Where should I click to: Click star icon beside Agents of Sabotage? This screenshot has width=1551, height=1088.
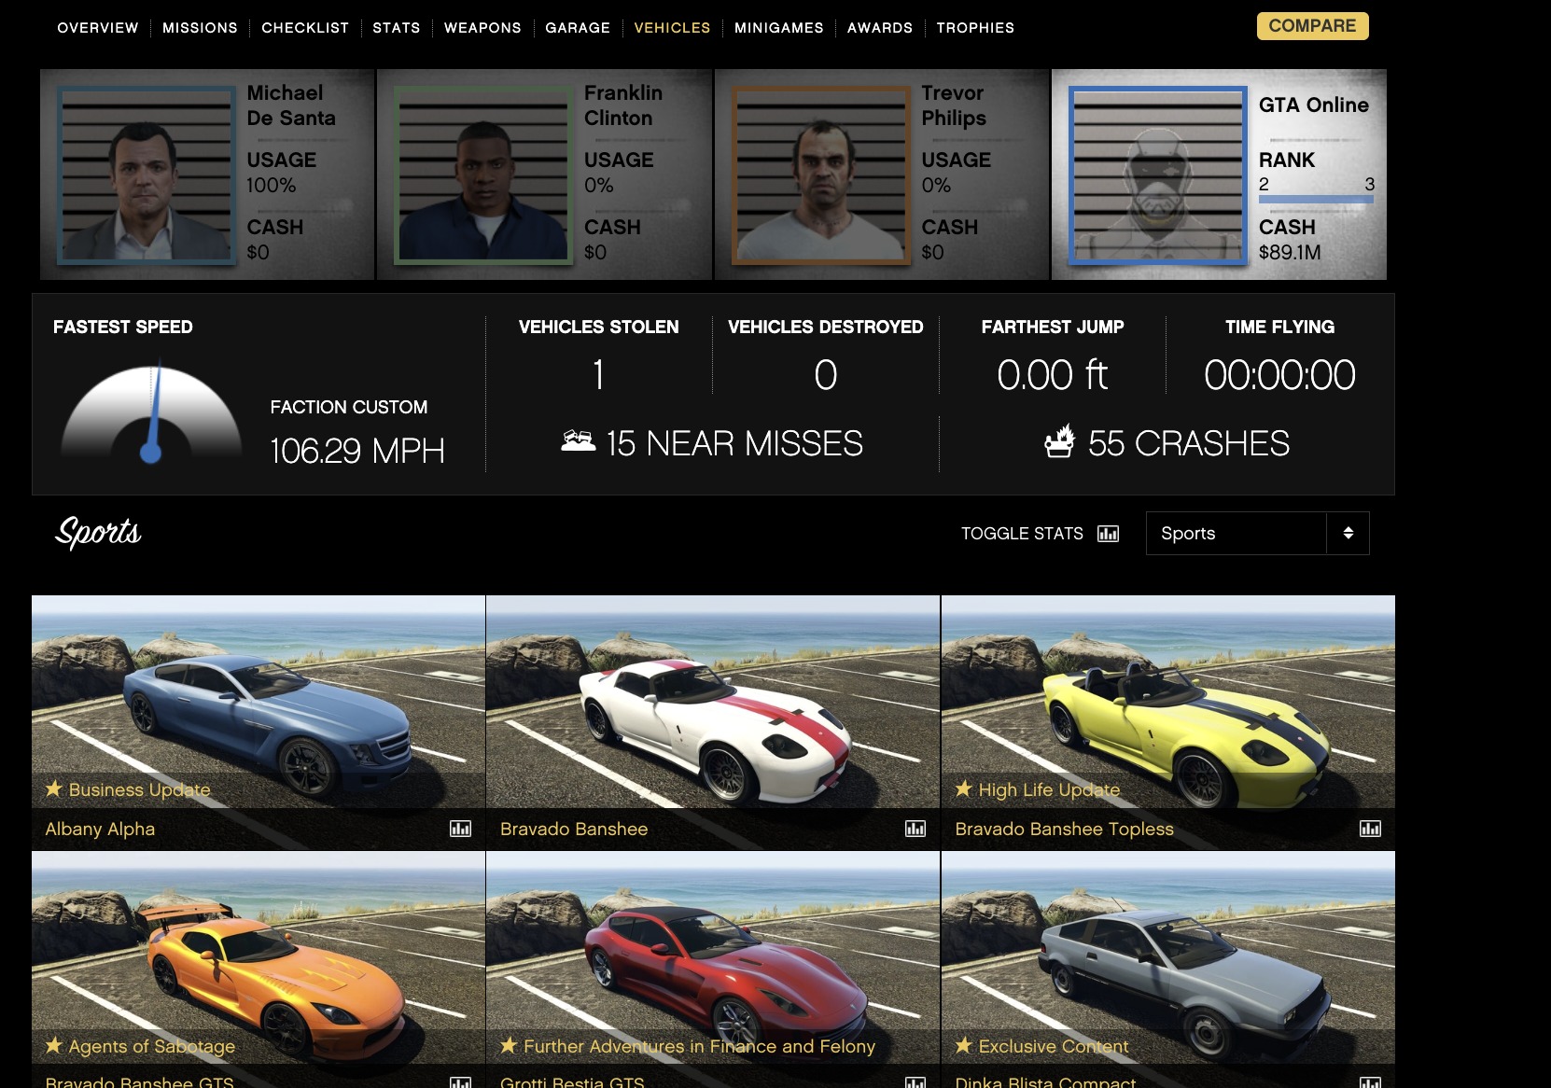tap(54, 1045)
